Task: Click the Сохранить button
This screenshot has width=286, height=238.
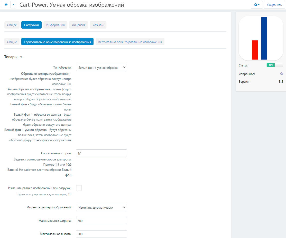Action: point(274,5)
